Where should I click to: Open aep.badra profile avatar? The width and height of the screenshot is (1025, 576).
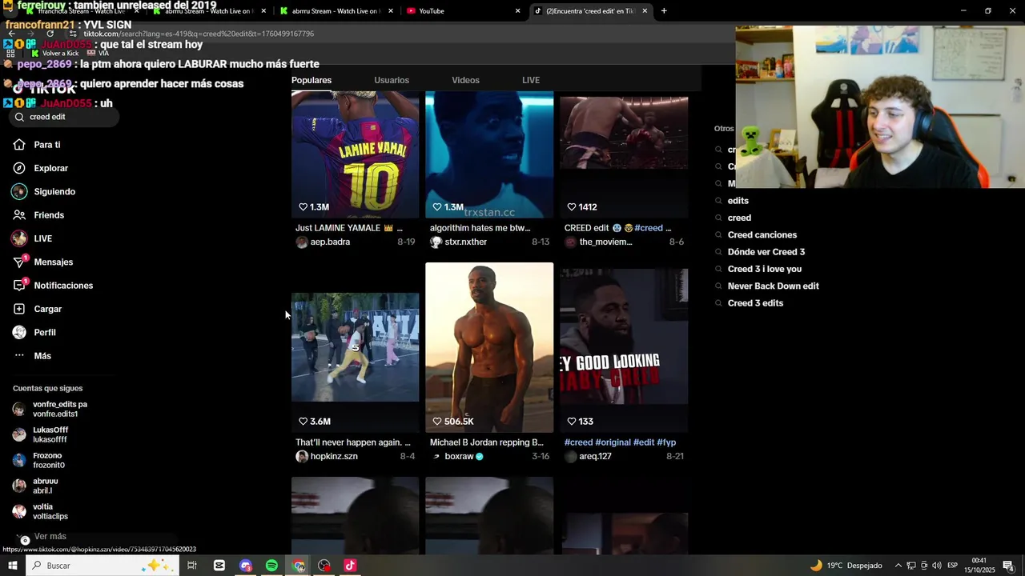tap(302, 242)
